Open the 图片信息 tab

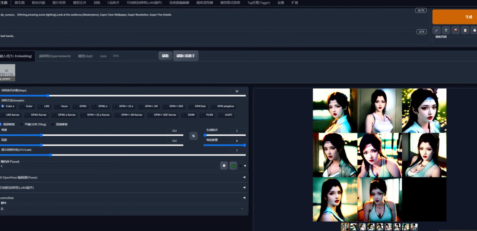coord(59,3)
